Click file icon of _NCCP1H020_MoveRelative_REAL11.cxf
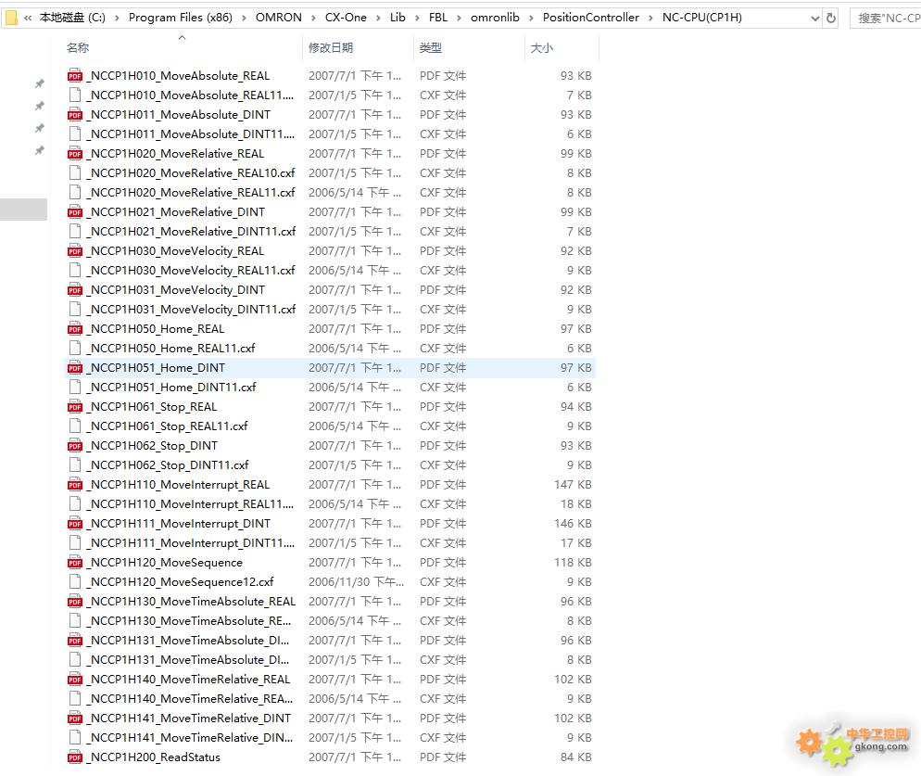 (x=75, y=192)
